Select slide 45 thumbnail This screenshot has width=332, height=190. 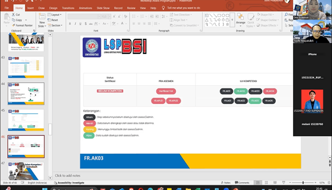coord(26,120)
